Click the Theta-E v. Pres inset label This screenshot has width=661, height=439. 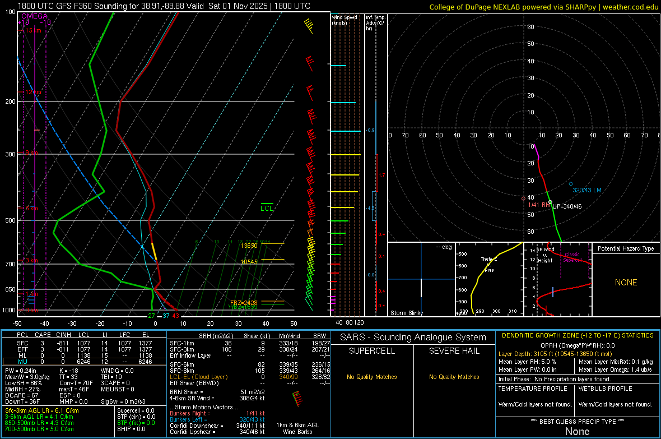coord(489,264)
